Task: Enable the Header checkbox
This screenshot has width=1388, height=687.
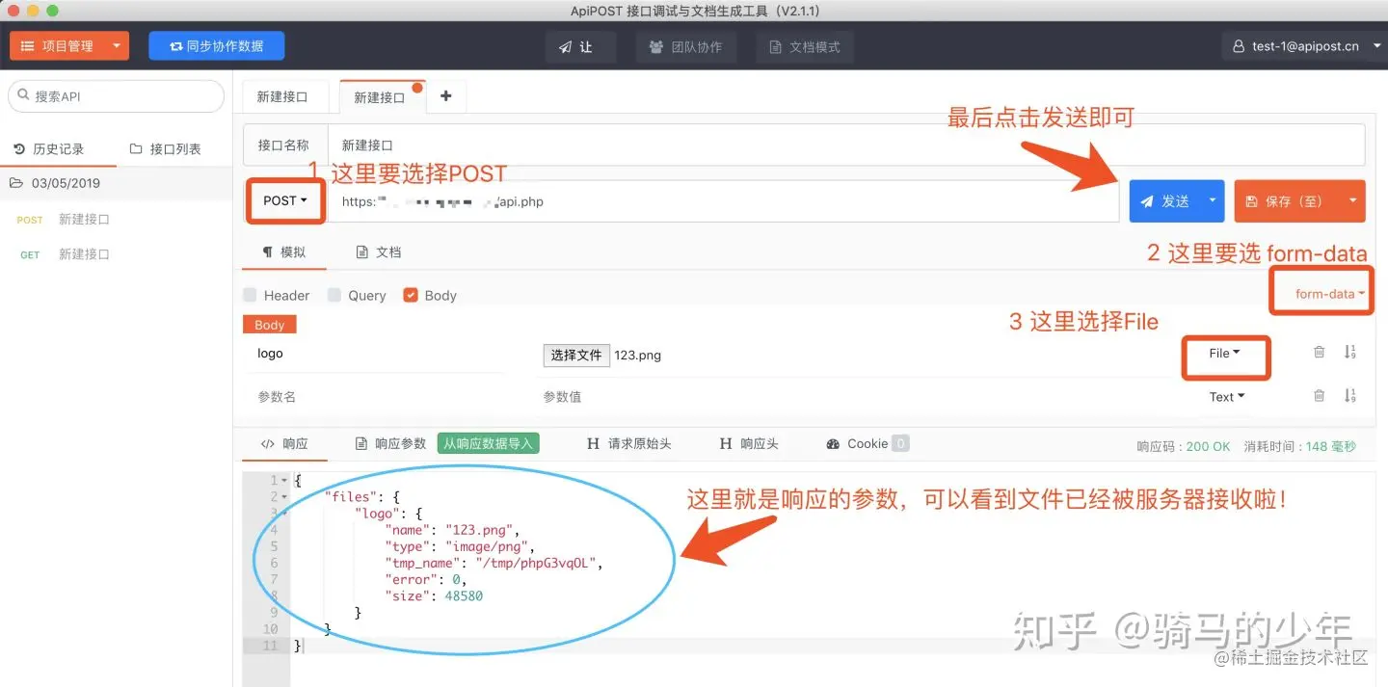Action: [x=251, y=295]
